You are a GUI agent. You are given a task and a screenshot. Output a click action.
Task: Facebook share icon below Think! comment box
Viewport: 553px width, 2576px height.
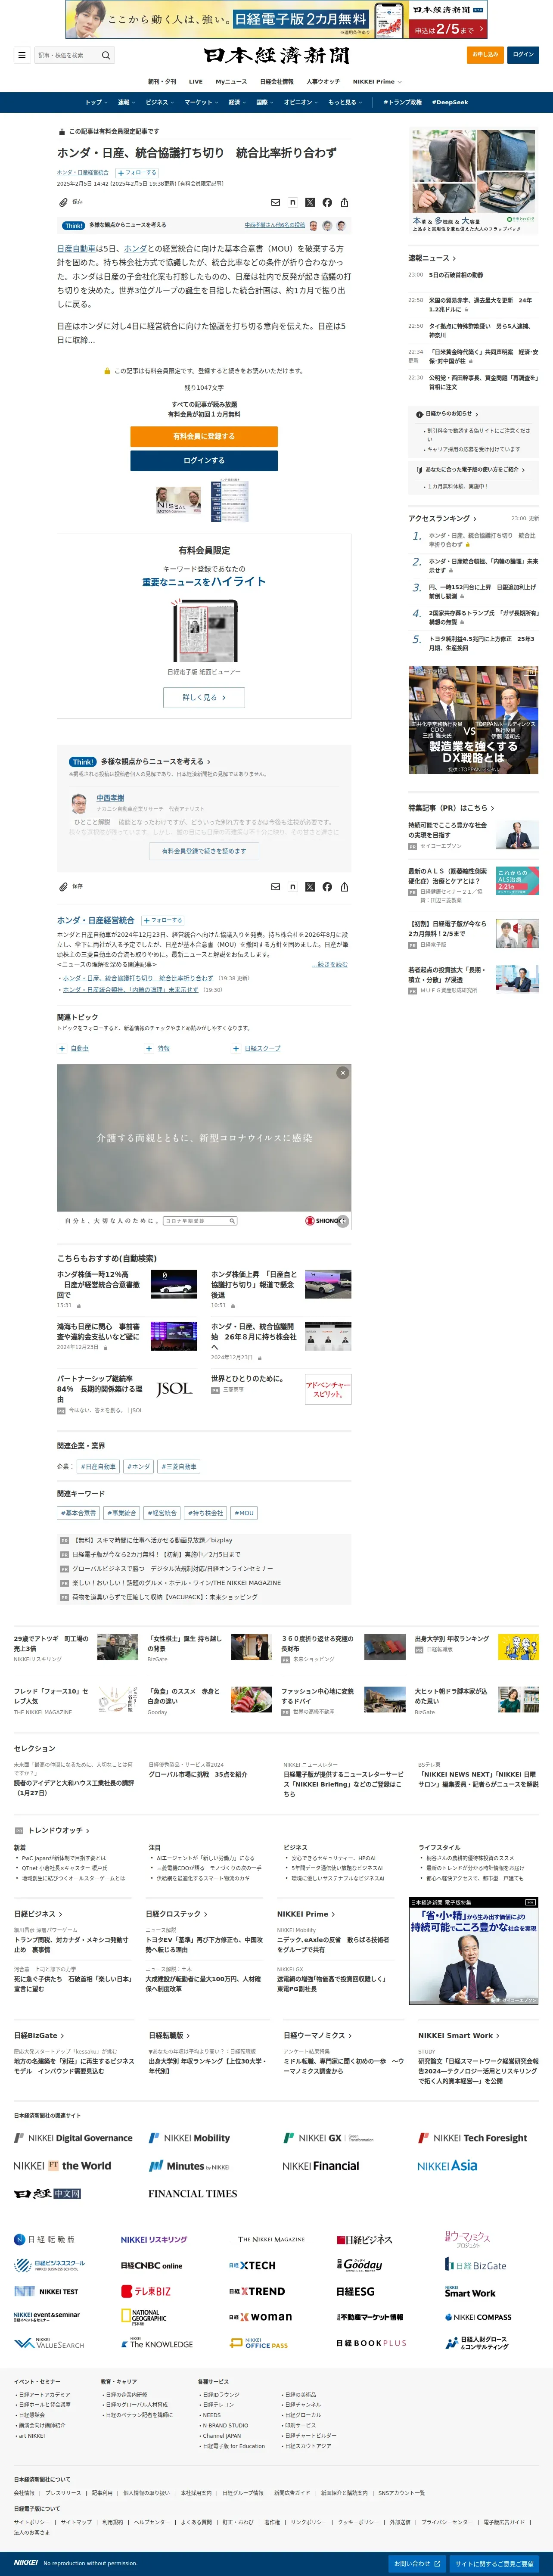[327, 886]
